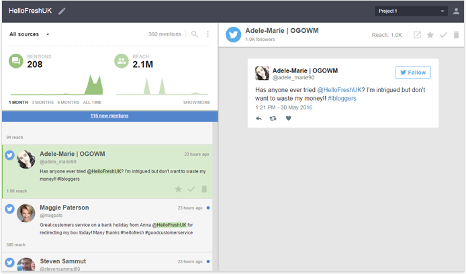Click the Reach graph chart

click(162, 86)
